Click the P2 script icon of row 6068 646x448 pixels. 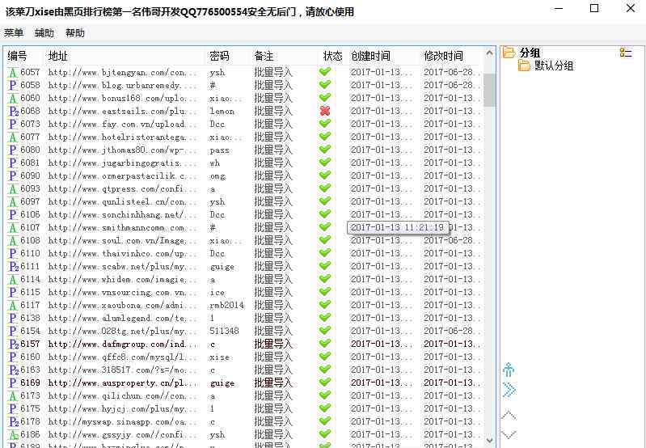tap(13, 111)
